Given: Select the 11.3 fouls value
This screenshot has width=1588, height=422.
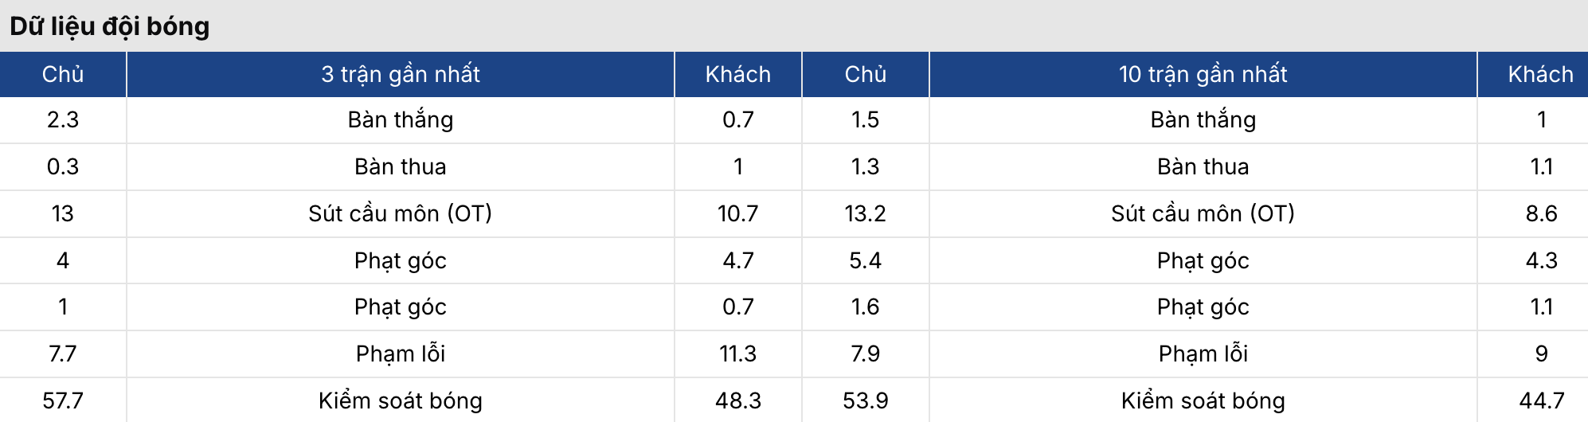Looking at the screenshot, I should coord(737,354).
